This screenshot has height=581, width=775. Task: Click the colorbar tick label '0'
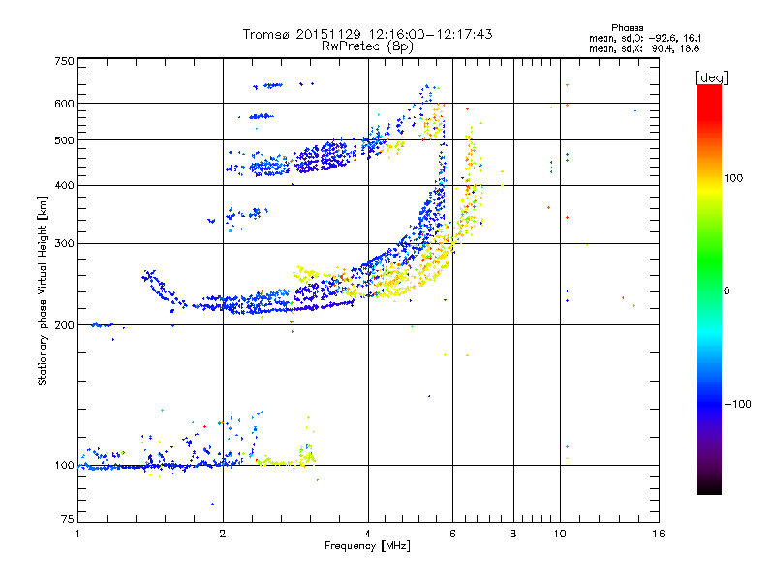(726, 290)
